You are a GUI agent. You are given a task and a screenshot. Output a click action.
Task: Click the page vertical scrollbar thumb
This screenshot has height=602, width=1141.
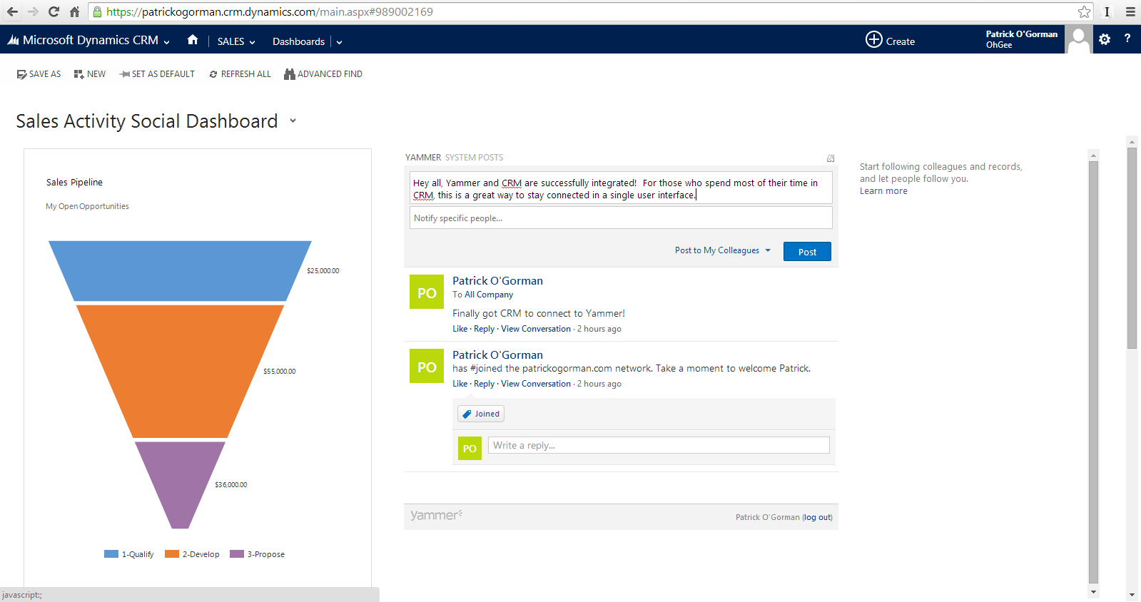coord(1132,248)
